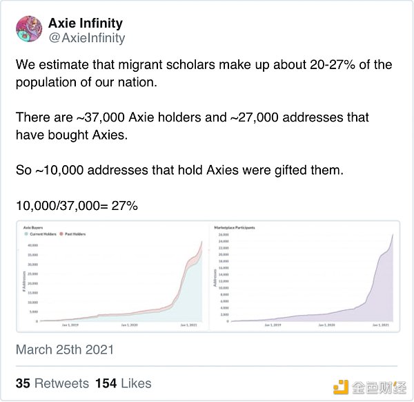
Task: View the 35 Retweets list
Action: [52, 383]
